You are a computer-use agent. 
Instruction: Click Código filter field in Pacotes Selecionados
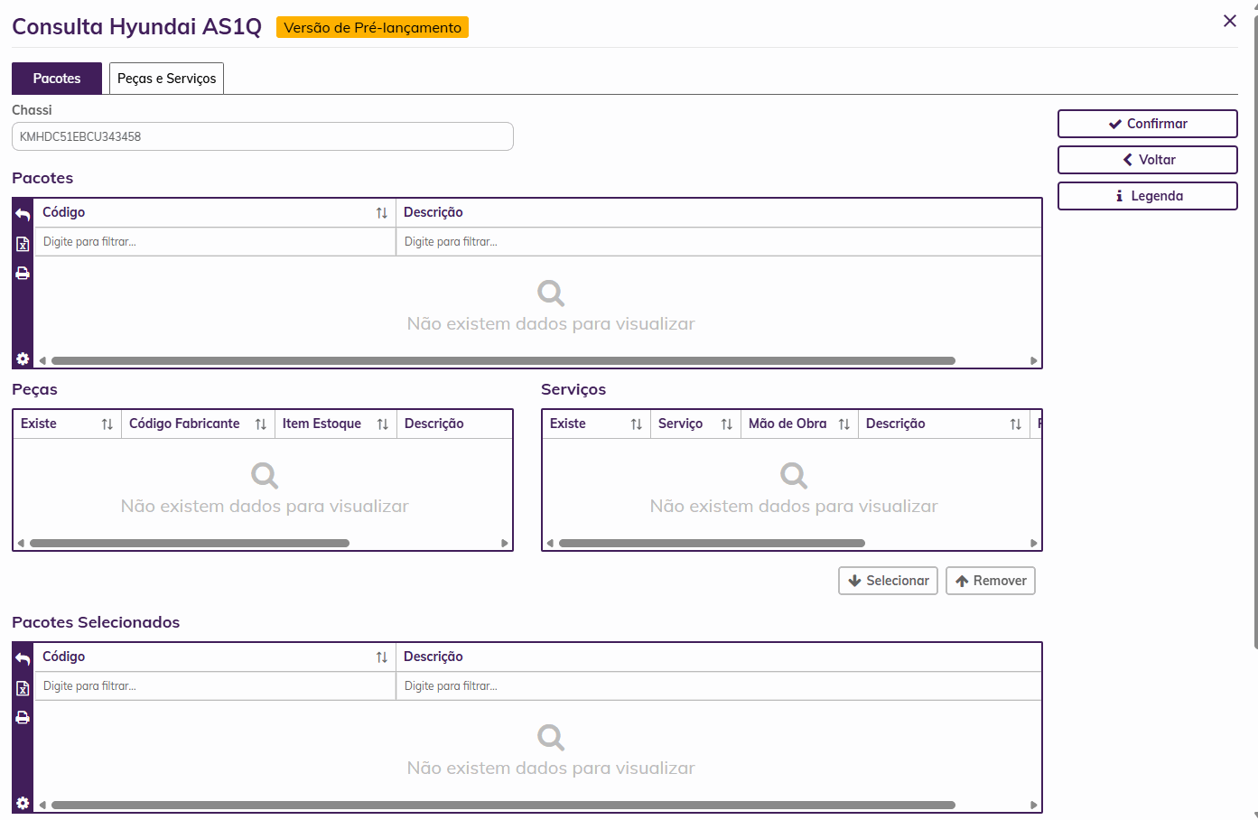215,686
